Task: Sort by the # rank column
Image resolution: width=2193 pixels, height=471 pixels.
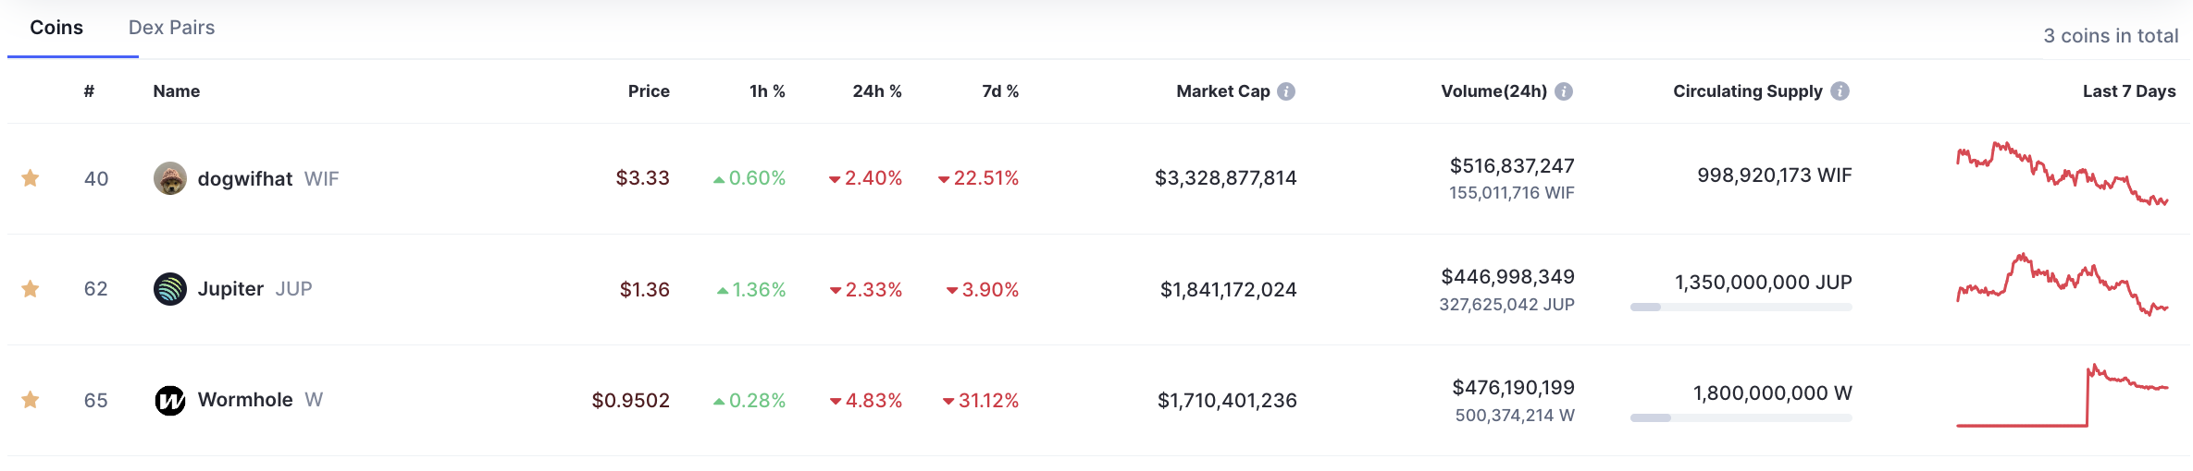Action: click(89, 91)
